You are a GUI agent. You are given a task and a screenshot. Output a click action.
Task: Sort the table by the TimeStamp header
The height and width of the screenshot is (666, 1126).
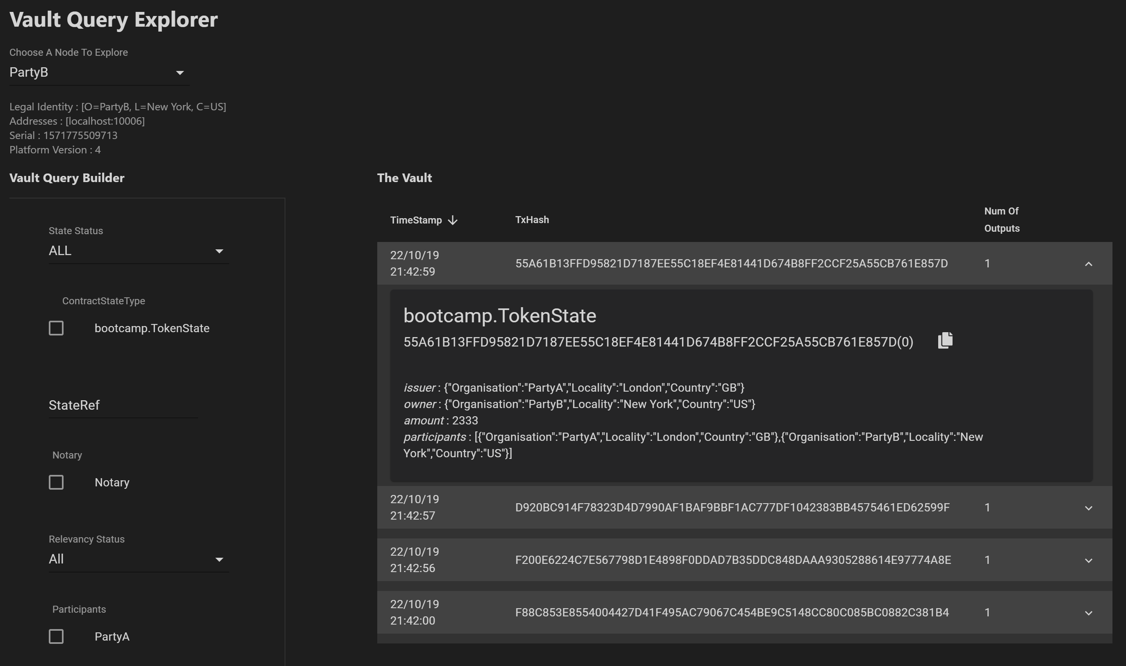416,220
